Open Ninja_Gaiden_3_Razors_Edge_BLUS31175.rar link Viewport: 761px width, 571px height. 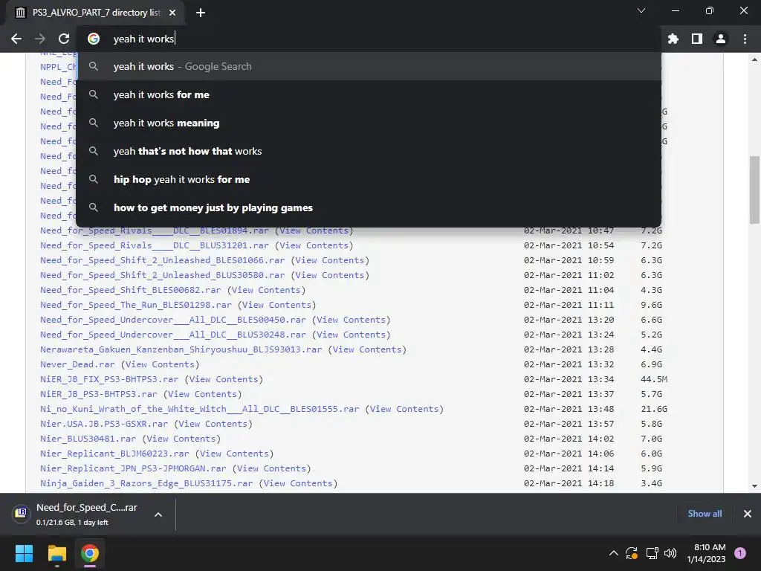click(x=146, y=483)
